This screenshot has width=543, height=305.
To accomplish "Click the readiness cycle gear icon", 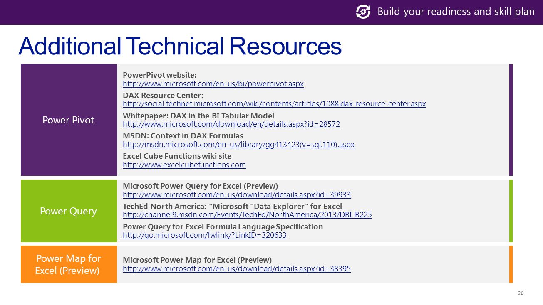I will pos(363,12).
